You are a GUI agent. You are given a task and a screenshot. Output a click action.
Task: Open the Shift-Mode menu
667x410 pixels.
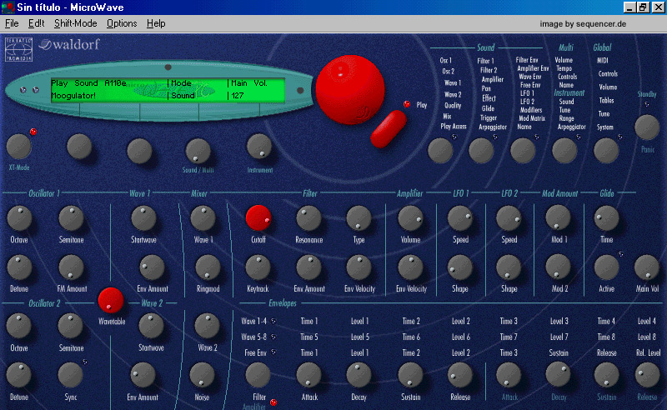(x=75, y=23)
